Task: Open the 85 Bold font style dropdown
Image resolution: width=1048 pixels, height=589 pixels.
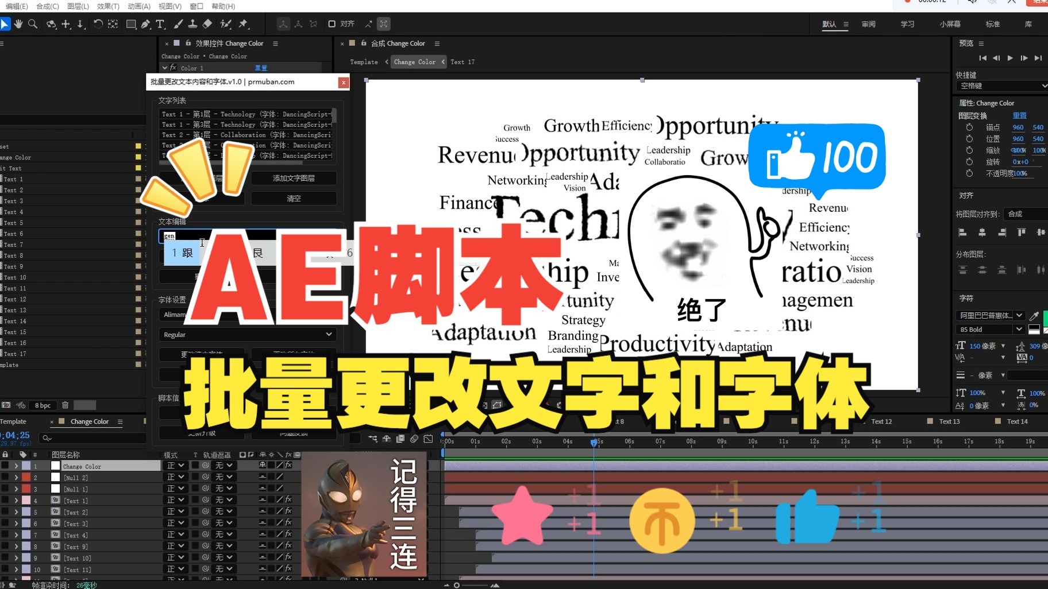Action: click(x=1019, y=329)
